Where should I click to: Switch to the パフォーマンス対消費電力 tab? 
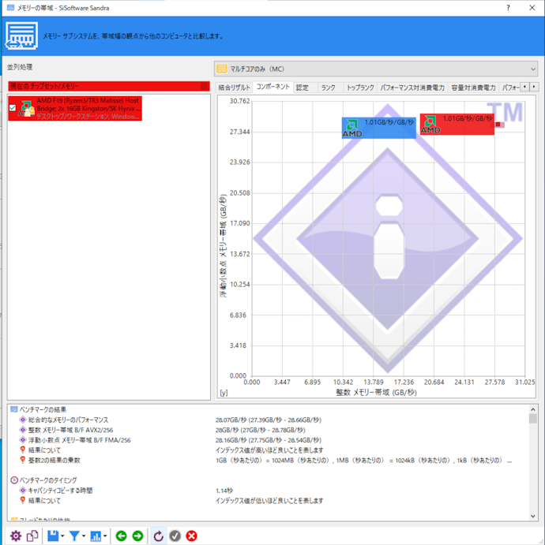(412, 88)
